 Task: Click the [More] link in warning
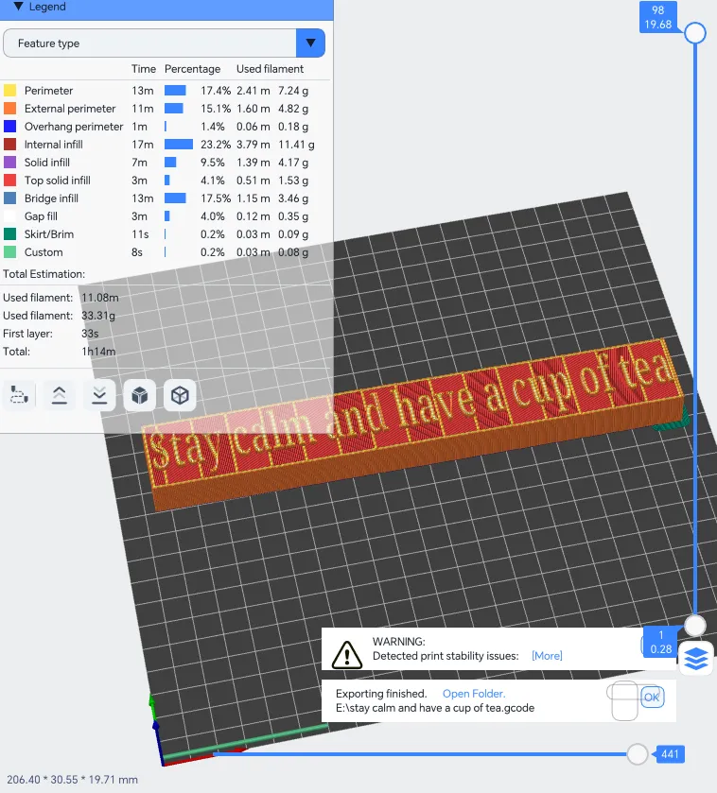pyautogui.click(x=547, y=655)
